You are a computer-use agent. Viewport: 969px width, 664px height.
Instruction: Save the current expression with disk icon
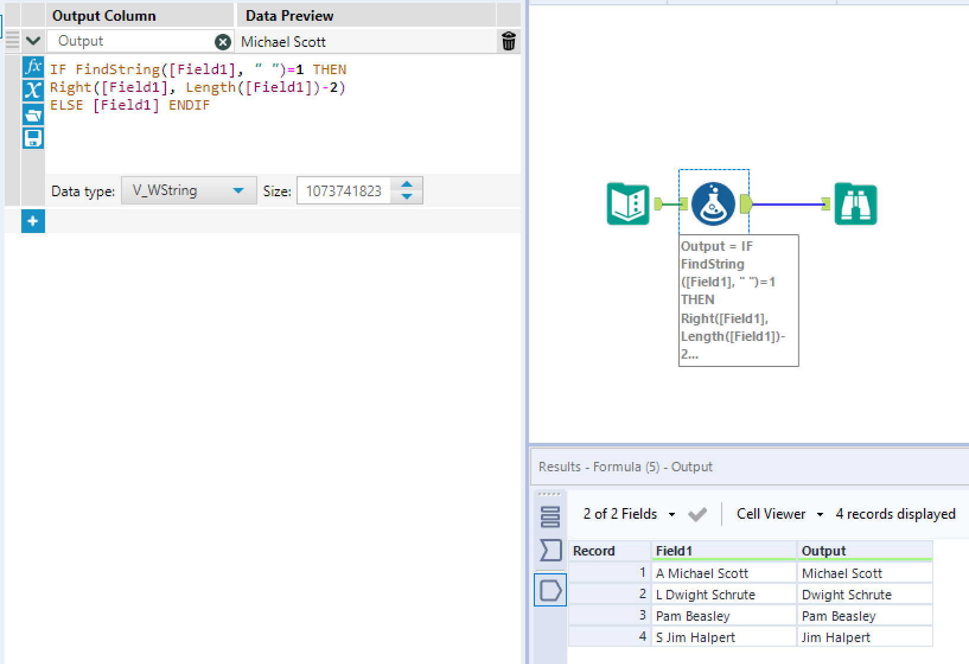pos(33,138)
